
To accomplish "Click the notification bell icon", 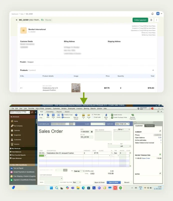I will click(152, 14).
